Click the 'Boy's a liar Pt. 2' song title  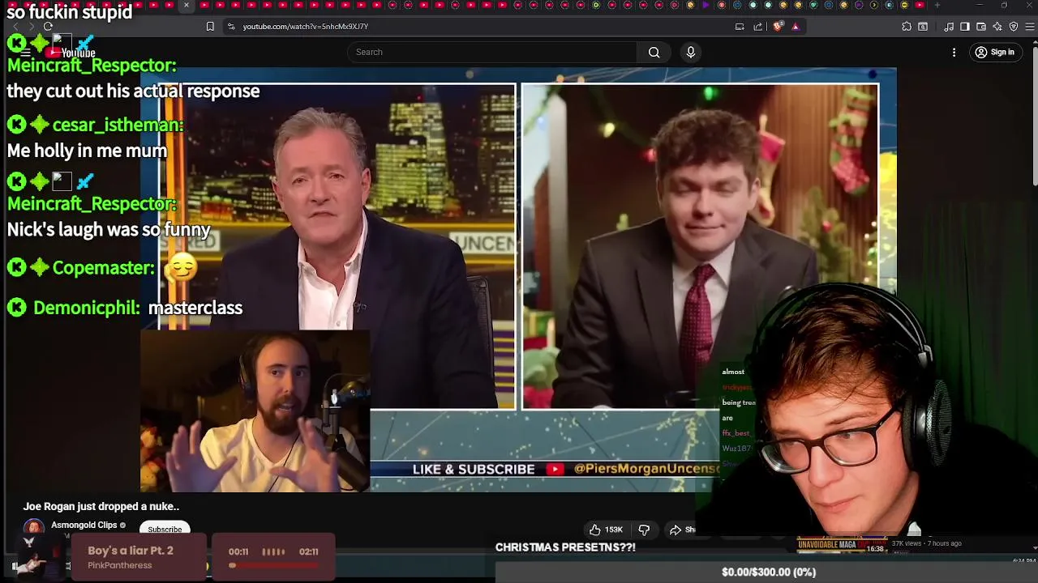tap(131, 551)
